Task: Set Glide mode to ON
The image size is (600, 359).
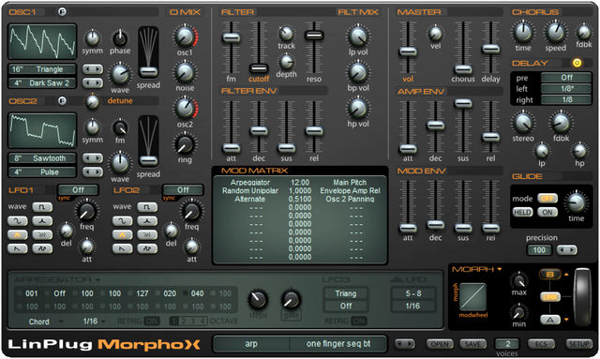Action: [547, 212]
